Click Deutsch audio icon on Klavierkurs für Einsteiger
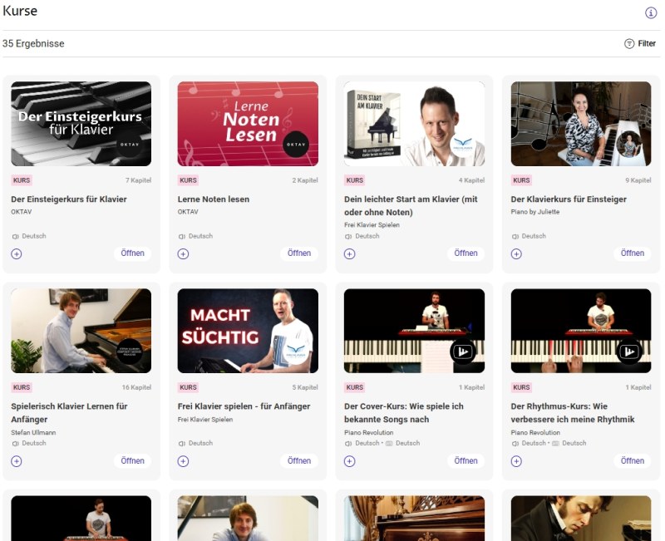Viewport: 665px width, 541px height. (514, 236)
